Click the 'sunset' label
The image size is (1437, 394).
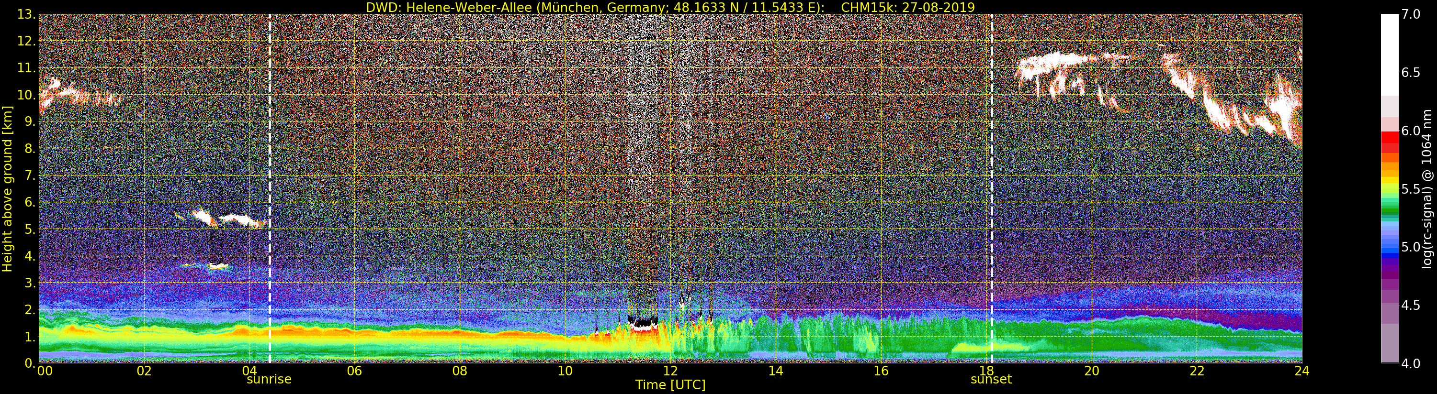[991, 379]
